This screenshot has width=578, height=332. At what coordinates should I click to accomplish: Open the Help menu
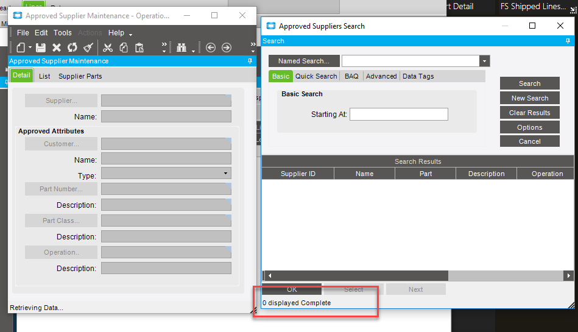(x=116, y=33)
